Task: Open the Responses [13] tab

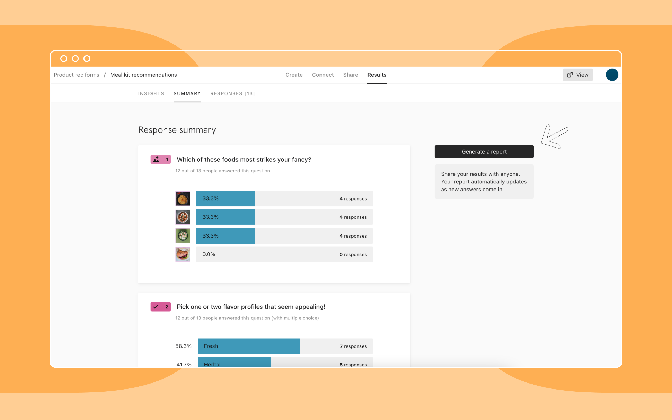Action: (232, 93)
